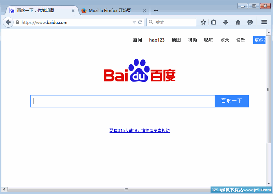
Task: Focus the Firefox toolbar search field
Action: tap(171, 22)
